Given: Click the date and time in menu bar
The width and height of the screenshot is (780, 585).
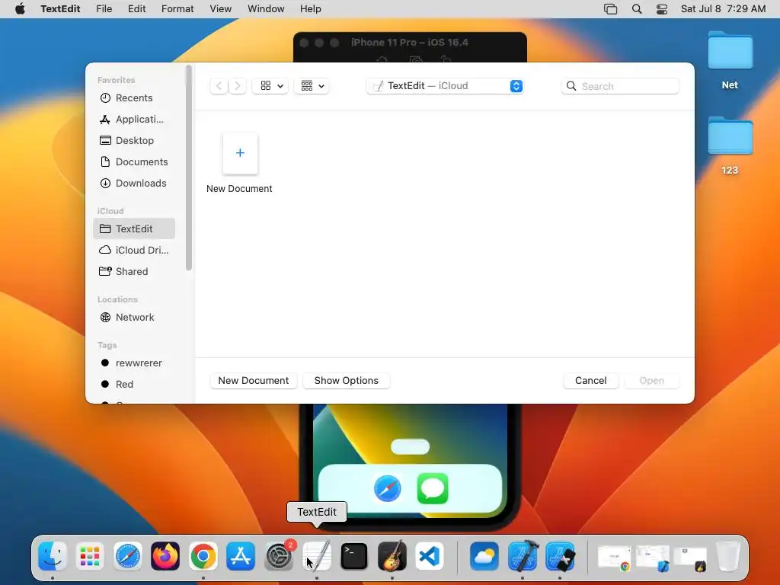Looking at the screenshot, I should coord(723,9).
